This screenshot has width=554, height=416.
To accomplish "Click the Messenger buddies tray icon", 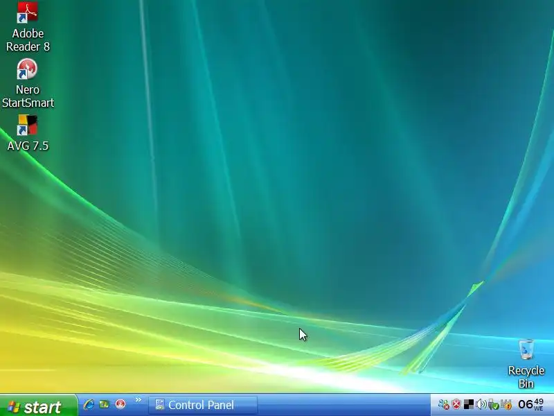I will (443, 404).
